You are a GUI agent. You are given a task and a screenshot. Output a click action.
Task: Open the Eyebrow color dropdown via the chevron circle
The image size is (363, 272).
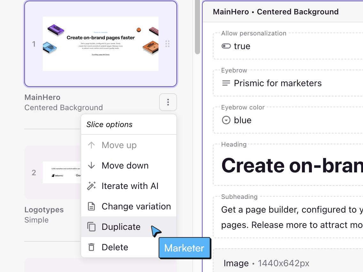point(226,120)
